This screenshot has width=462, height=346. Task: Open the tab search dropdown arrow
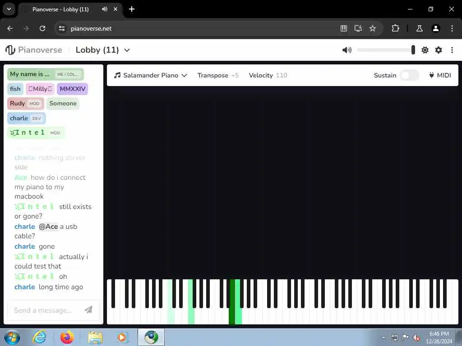[x=9, y=9]
